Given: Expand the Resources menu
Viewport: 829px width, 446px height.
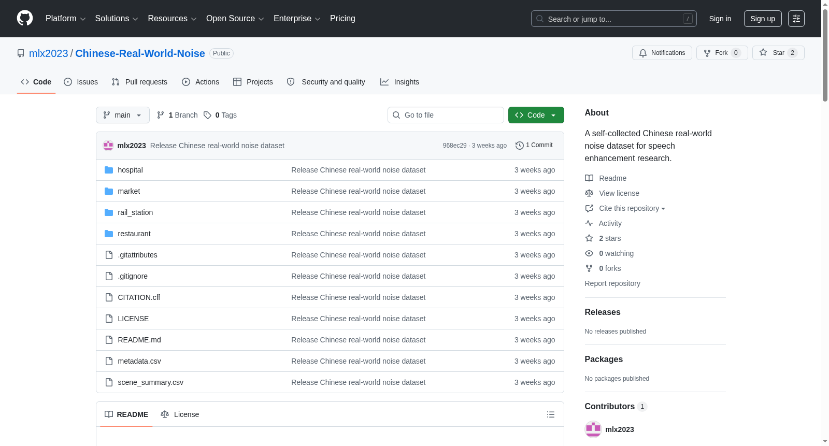Looking at the screenshot, I should click(172, 19).
